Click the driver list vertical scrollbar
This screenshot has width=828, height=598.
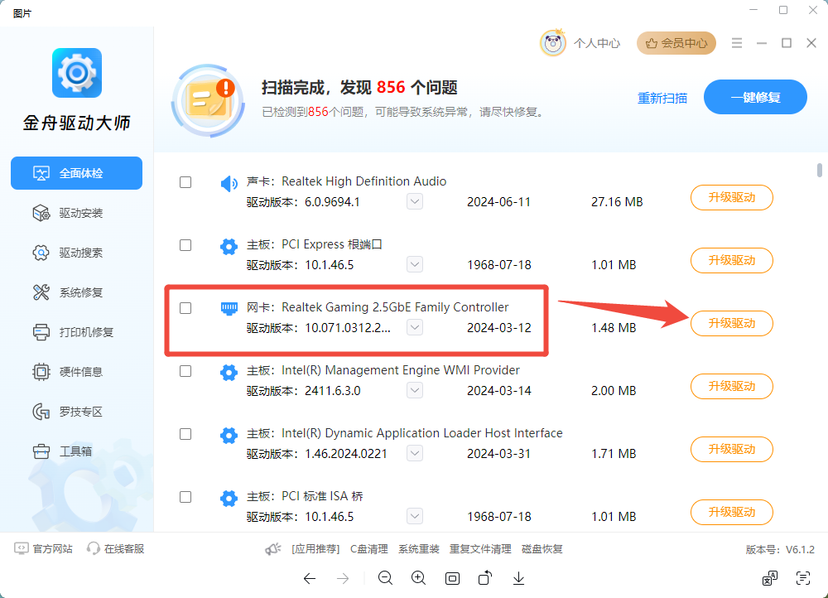[x=820, y=170]
